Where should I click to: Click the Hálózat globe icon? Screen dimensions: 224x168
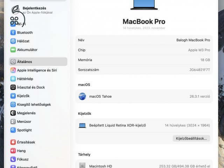[x=13, y=41]
